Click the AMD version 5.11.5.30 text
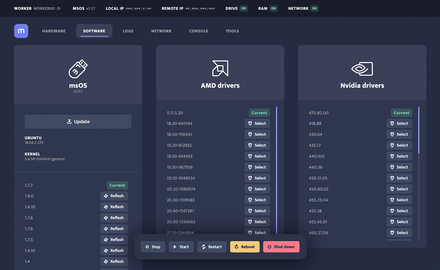 click(175, 113)
